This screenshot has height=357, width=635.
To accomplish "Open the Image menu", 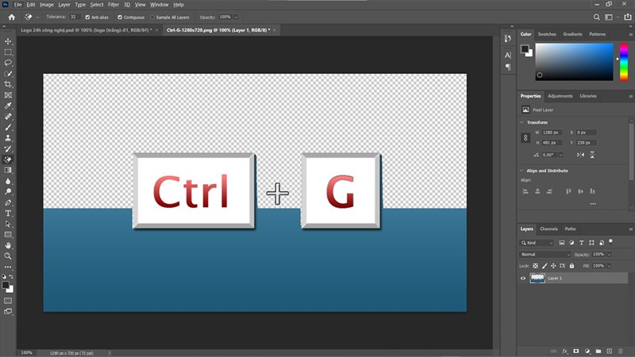I will click(x=47, y=5).
